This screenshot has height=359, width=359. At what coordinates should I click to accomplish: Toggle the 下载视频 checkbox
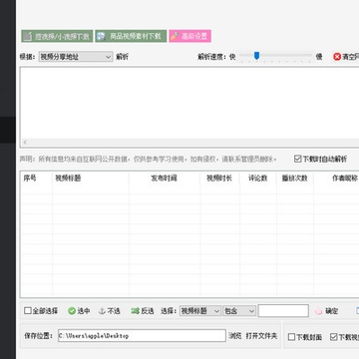334,337
